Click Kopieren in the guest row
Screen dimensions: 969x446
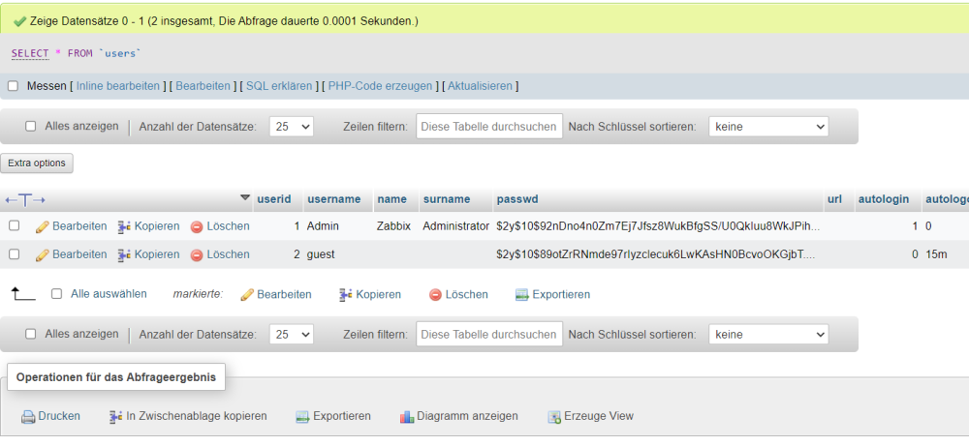click(x=157, y=254)
